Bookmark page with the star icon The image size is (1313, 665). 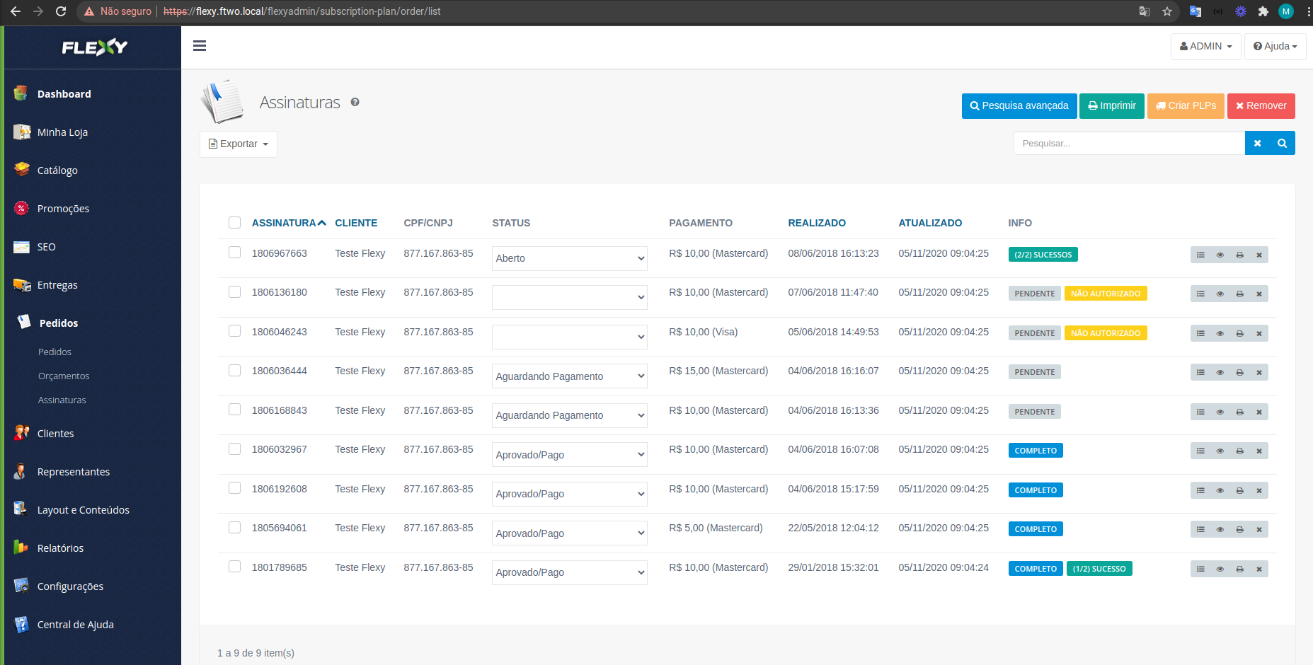tap(1167, 11)
